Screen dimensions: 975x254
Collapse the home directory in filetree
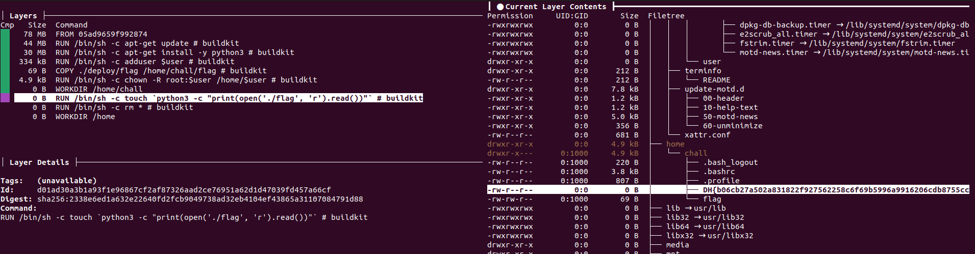[675, 144]
